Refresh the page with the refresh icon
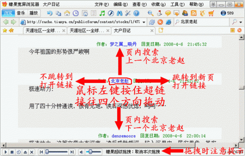The width and height of the screenshot is (245, 156). [152, 22]
